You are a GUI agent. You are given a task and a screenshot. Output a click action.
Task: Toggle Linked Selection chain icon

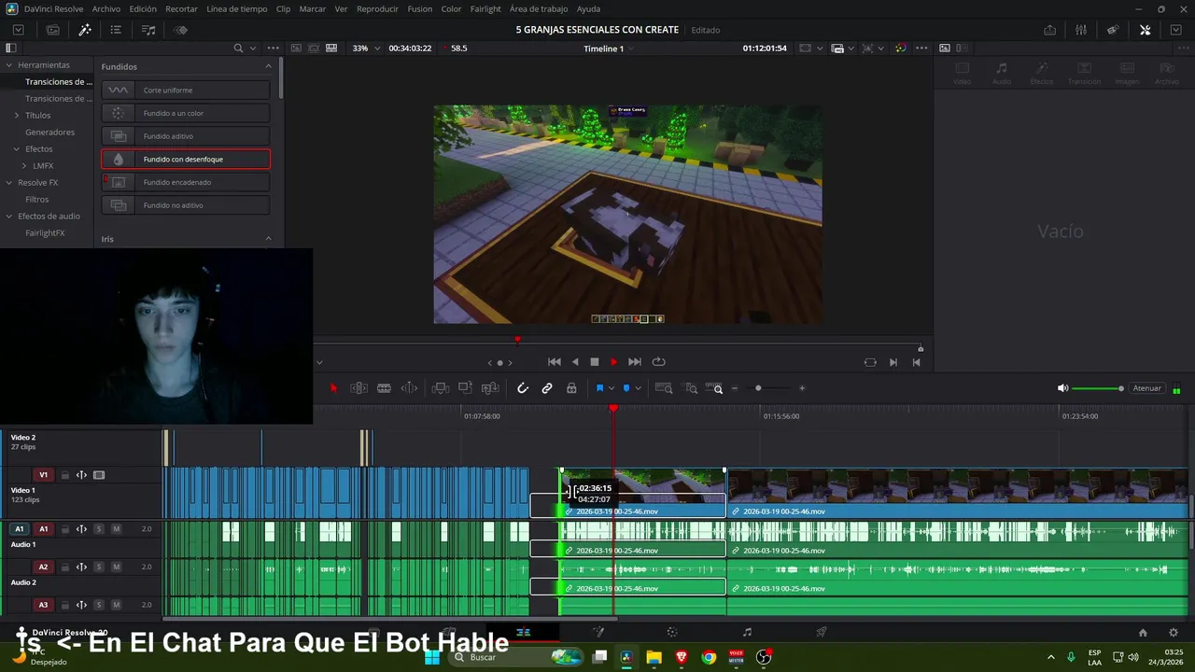(547, 388)
